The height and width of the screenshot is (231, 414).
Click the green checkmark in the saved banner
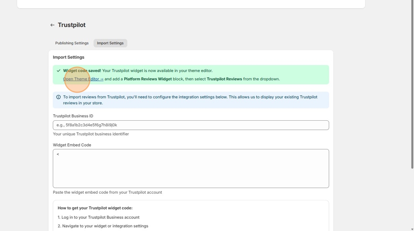[x=58, y=70]
